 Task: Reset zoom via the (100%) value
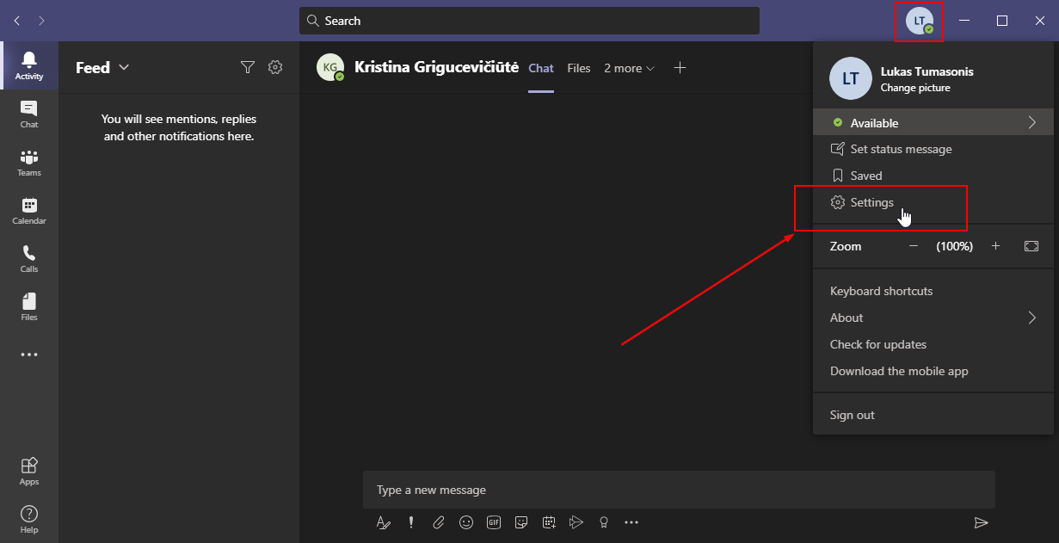point(955,246)
